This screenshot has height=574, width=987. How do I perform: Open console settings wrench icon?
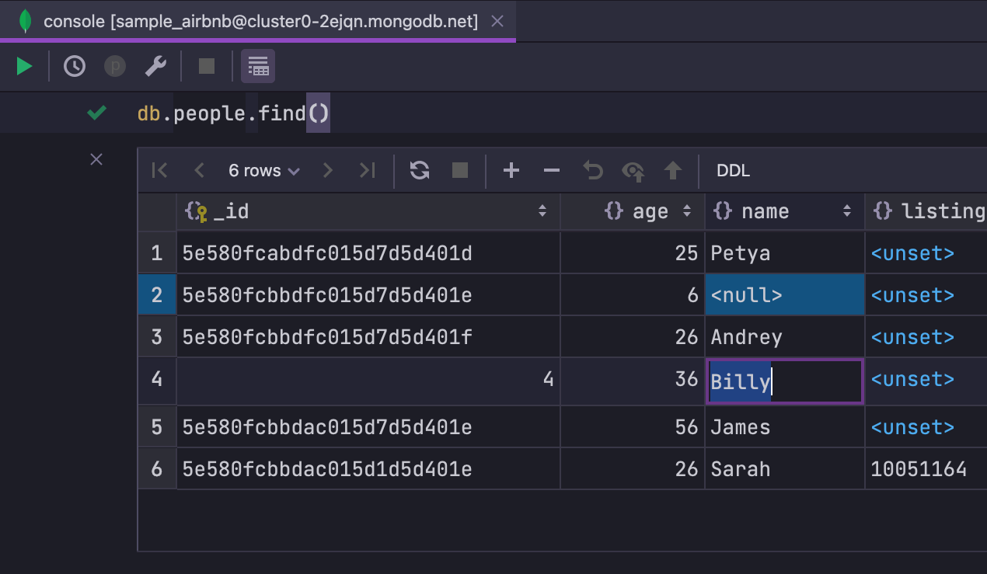[x=155, y=67]
